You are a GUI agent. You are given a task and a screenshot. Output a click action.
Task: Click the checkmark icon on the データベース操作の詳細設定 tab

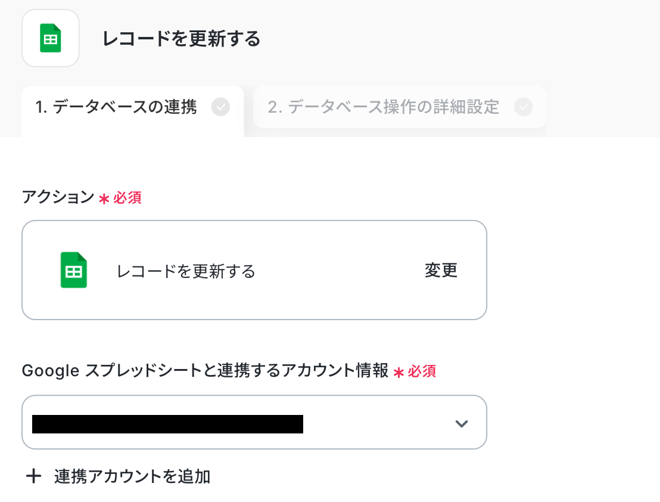(523, 107)
